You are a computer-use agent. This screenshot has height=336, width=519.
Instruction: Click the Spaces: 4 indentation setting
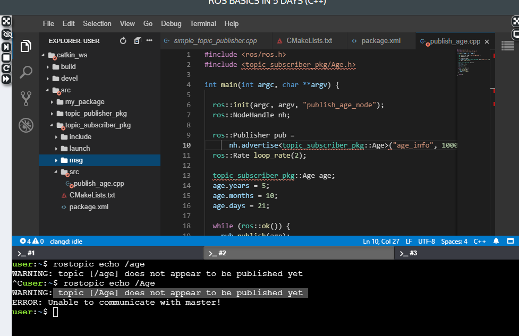pyautogui.click(x=454, y=241)
